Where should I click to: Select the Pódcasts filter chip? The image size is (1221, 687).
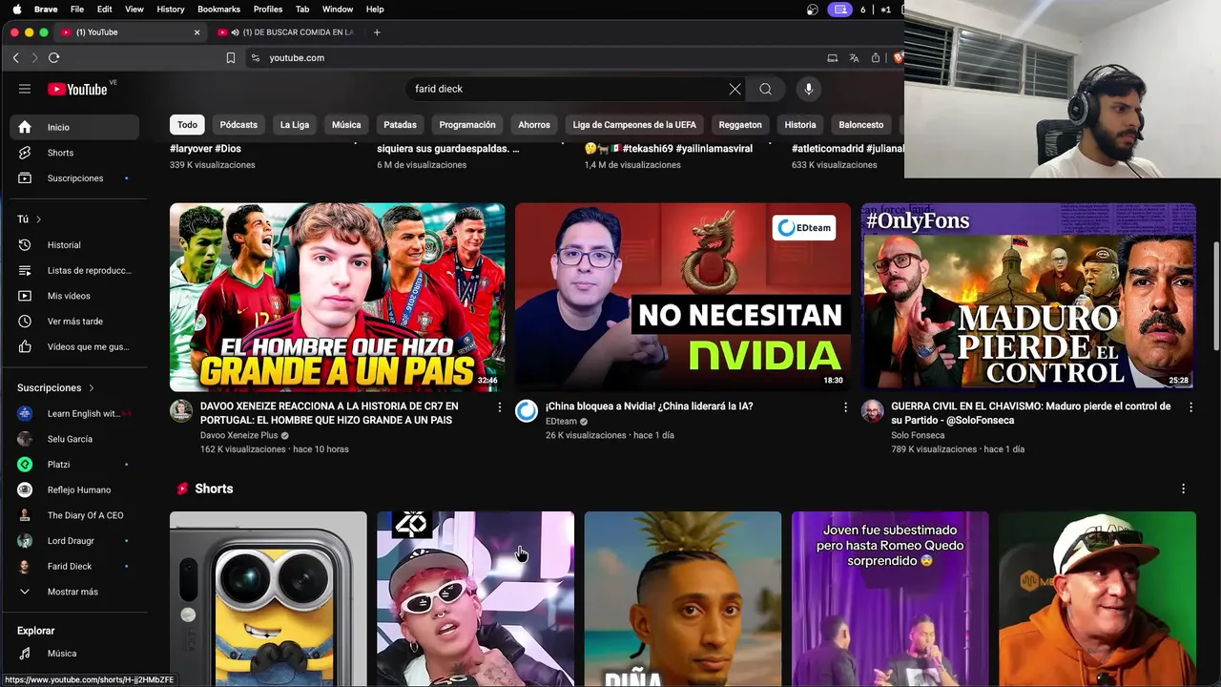coord(238,125)
